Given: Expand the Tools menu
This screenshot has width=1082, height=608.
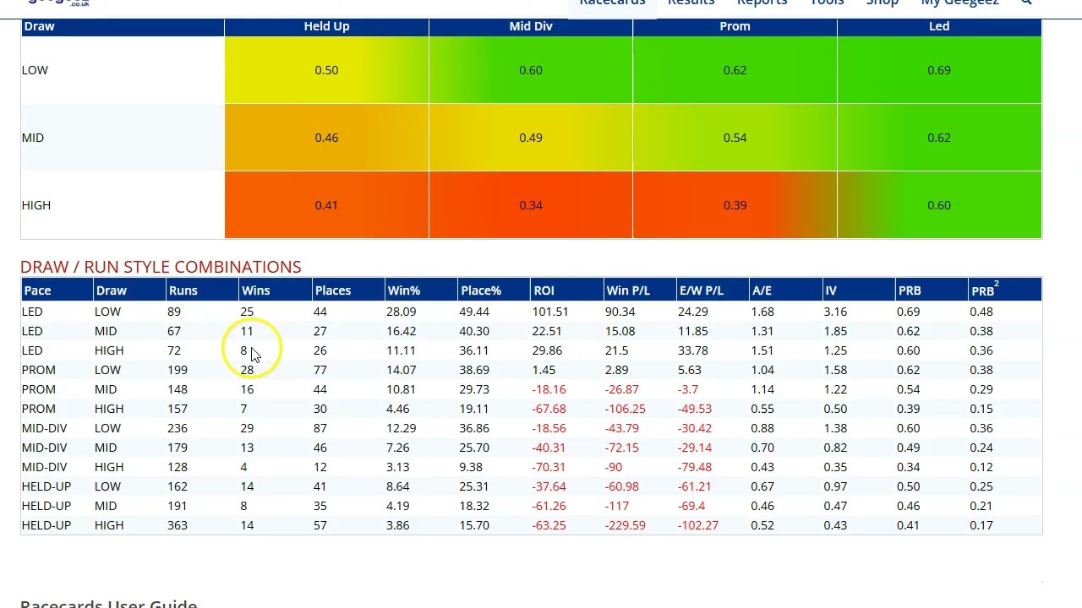Looking at the screenshot, I should 827,3.
